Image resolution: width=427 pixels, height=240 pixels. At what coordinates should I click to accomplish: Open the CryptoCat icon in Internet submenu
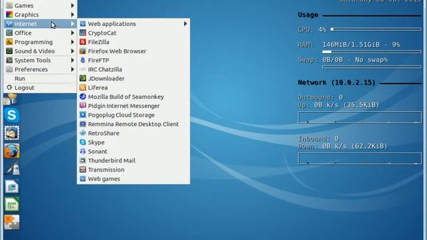tap(83, 33)
